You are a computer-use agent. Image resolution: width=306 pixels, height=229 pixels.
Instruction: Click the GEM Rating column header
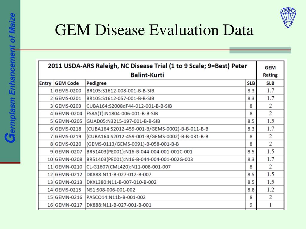pos(270,71)
